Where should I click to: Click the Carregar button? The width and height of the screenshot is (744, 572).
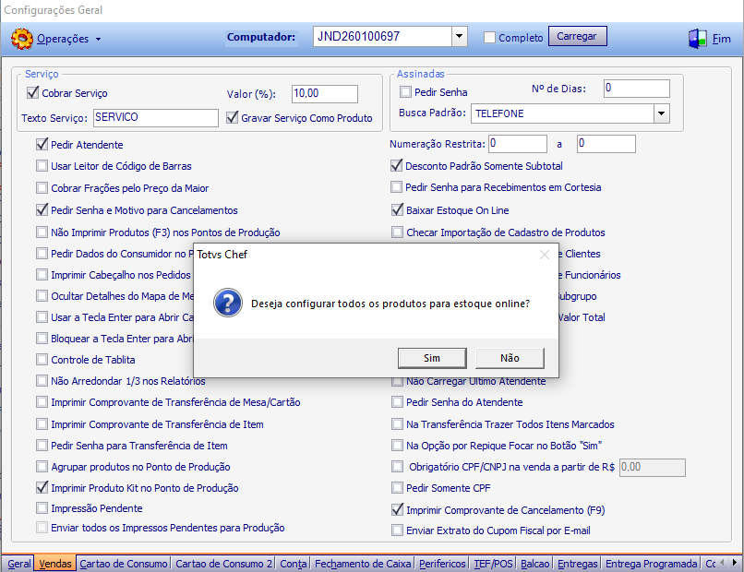577,37
